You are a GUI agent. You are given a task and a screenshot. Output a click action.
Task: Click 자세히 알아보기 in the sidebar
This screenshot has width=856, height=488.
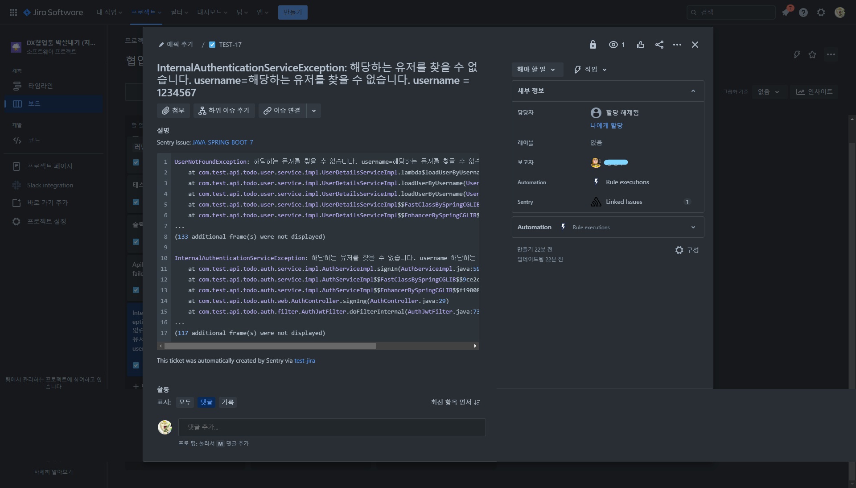coord(53,472)
